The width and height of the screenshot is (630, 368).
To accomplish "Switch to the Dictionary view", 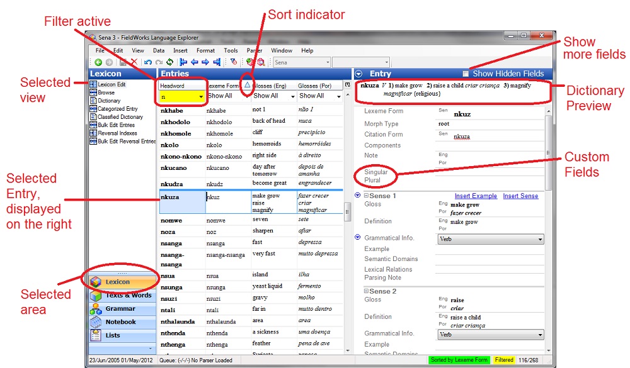I will pos(109,100).
